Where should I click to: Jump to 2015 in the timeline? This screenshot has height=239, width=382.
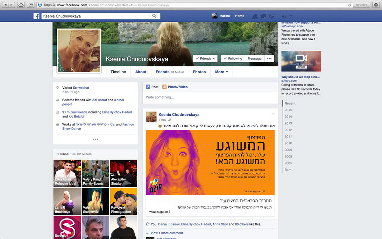pyautogui.click(x=288, y=110)
